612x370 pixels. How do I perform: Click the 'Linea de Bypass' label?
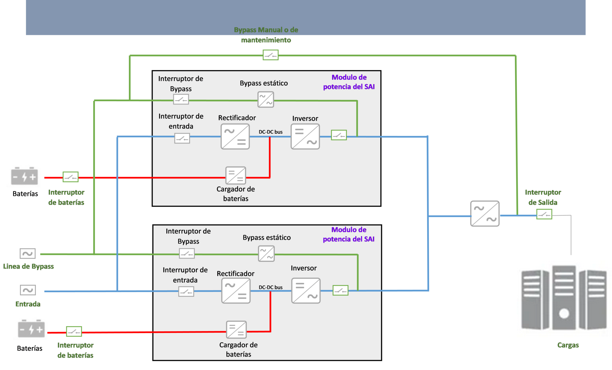(28, 266)
